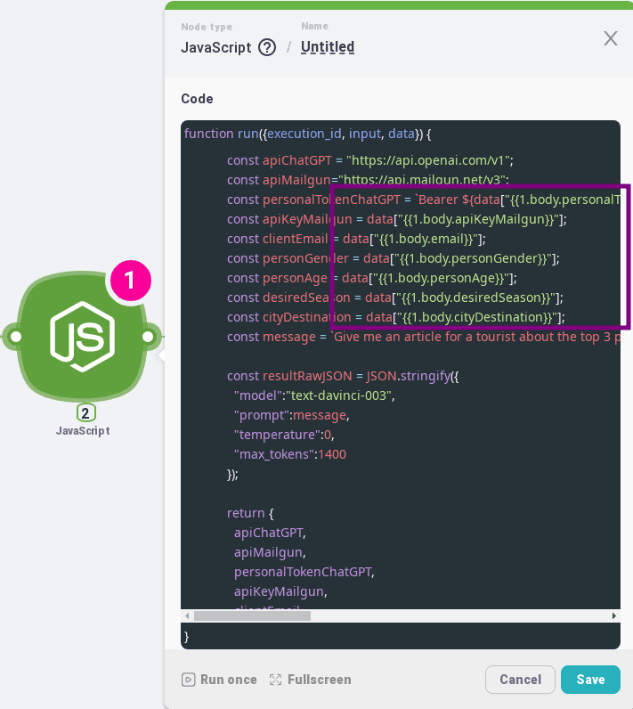Place cursor on the function run line
The width and height of the screenshot is (633, 709).
tap(307, 134)
